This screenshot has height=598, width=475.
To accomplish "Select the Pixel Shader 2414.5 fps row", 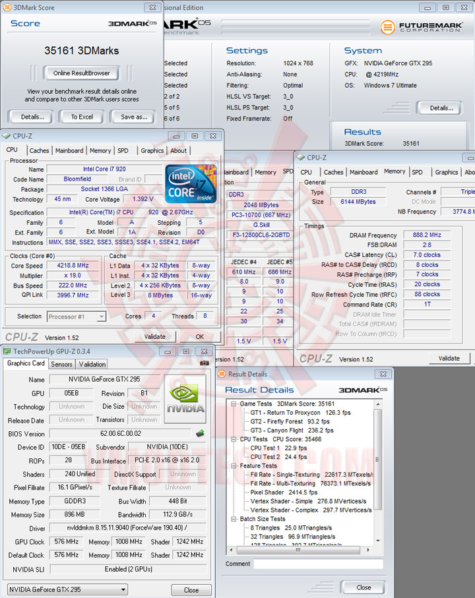I will click(284, 493).
